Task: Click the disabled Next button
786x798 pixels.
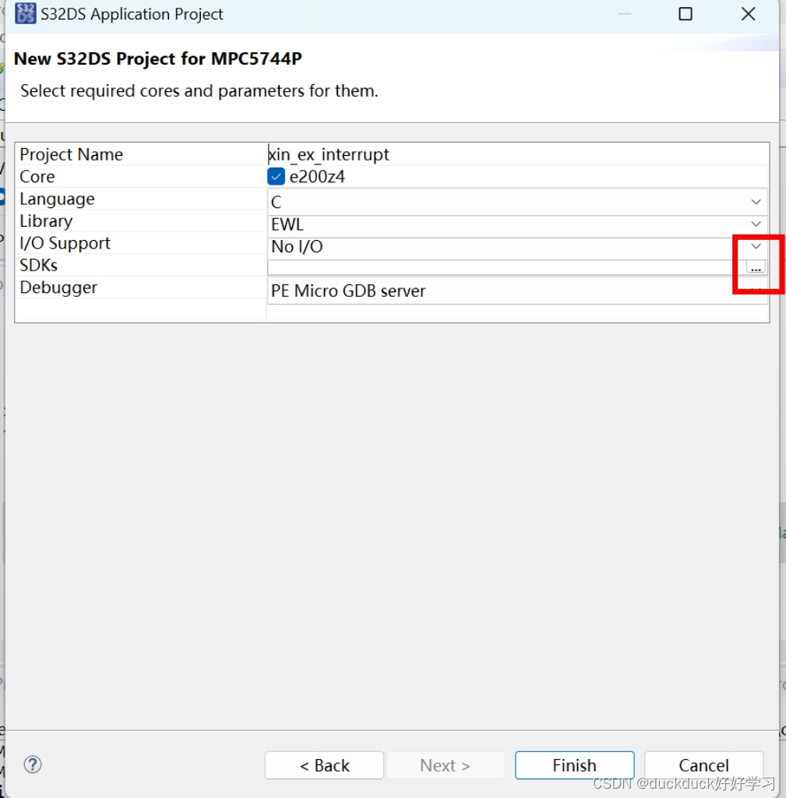Action: pos(445,765)
